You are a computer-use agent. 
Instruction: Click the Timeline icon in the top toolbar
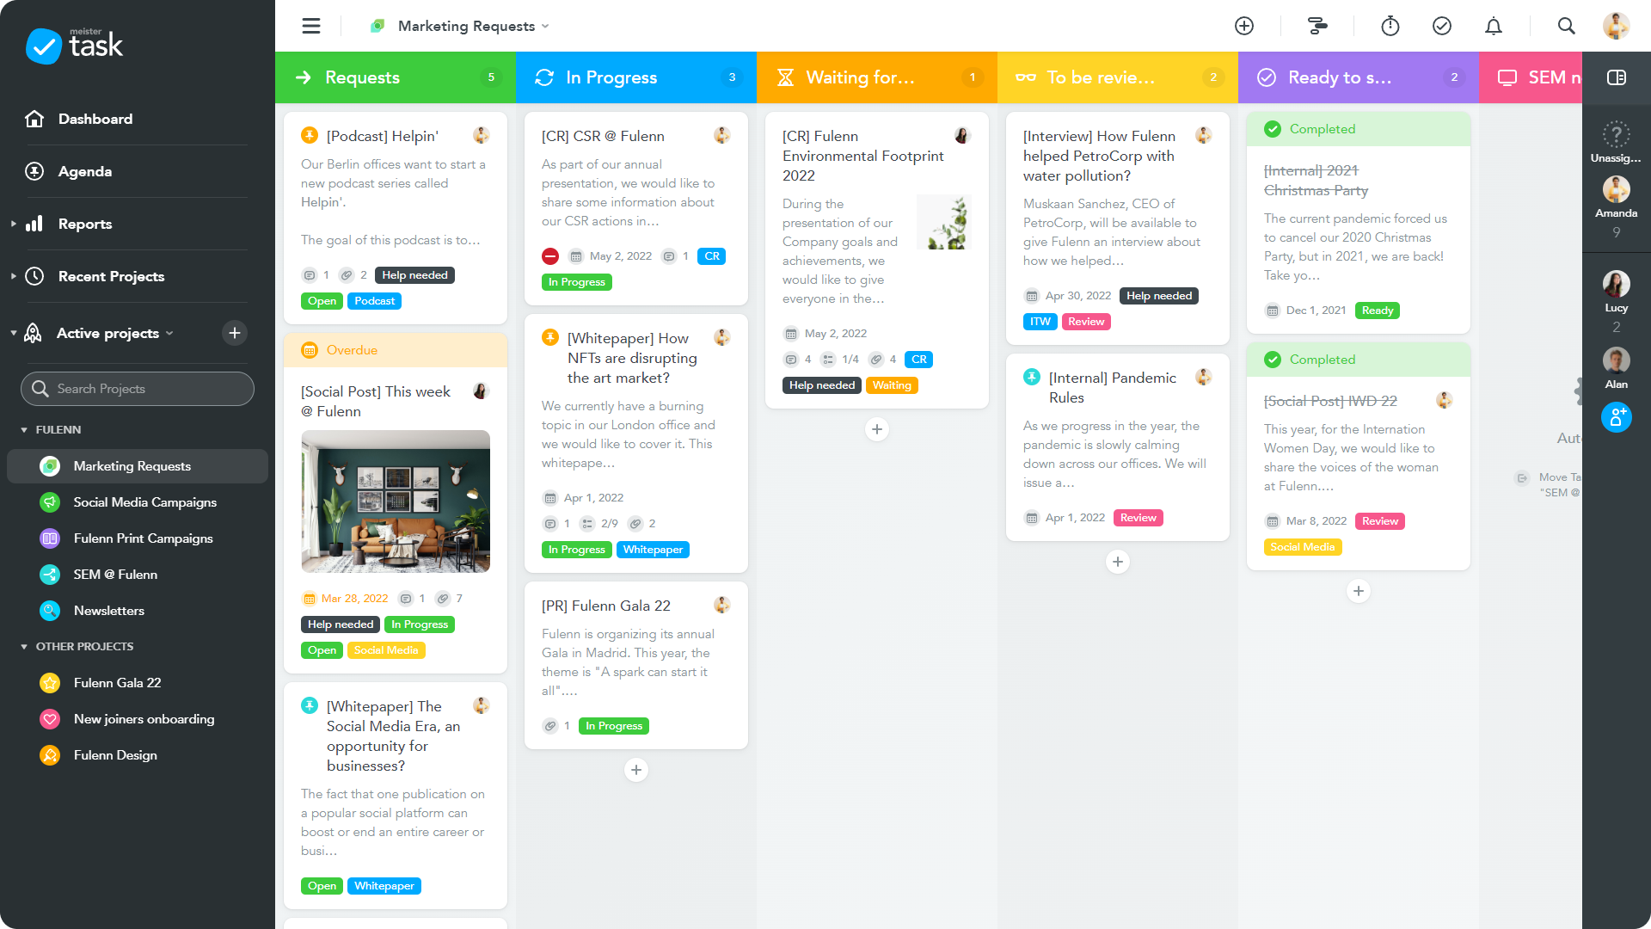click(1317, 26)
